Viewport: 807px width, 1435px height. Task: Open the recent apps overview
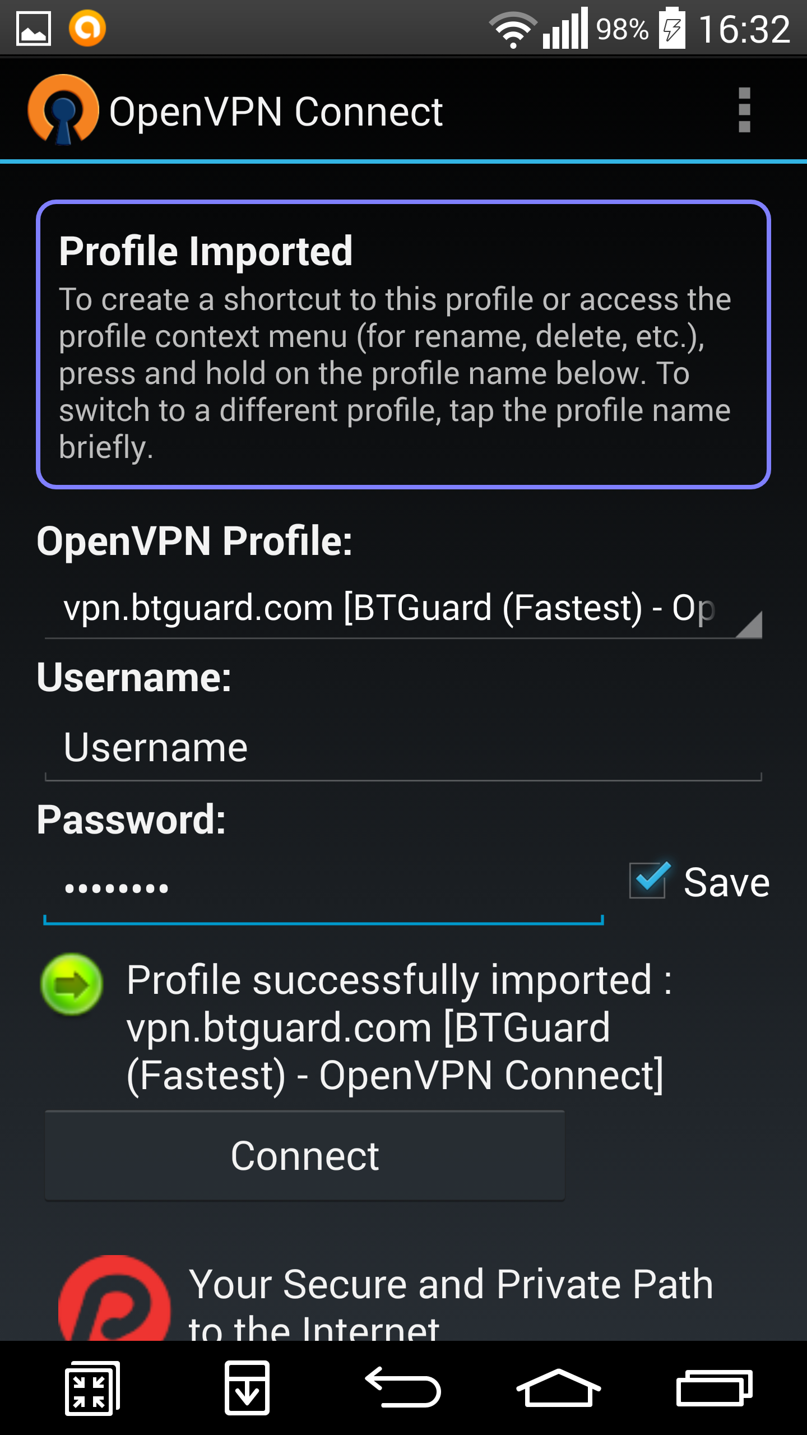pyautogui.click(x=714, y=1387)
